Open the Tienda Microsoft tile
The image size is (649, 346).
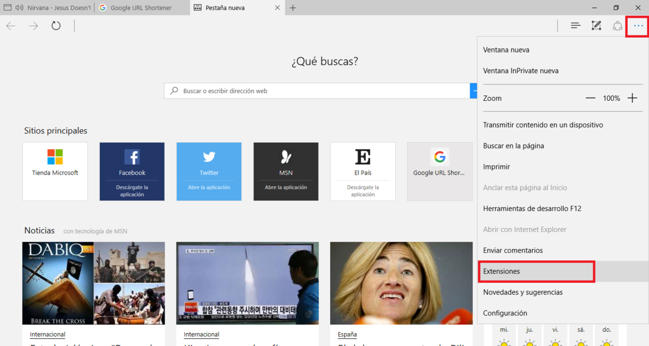55,172
